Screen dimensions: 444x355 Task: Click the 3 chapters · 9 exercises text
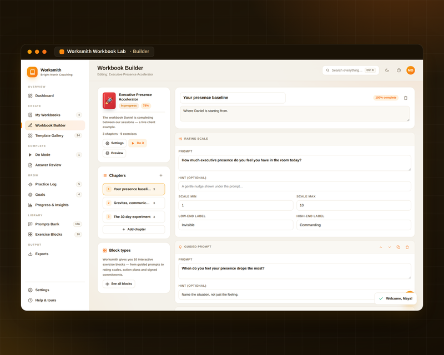click(x=119, y=134)
